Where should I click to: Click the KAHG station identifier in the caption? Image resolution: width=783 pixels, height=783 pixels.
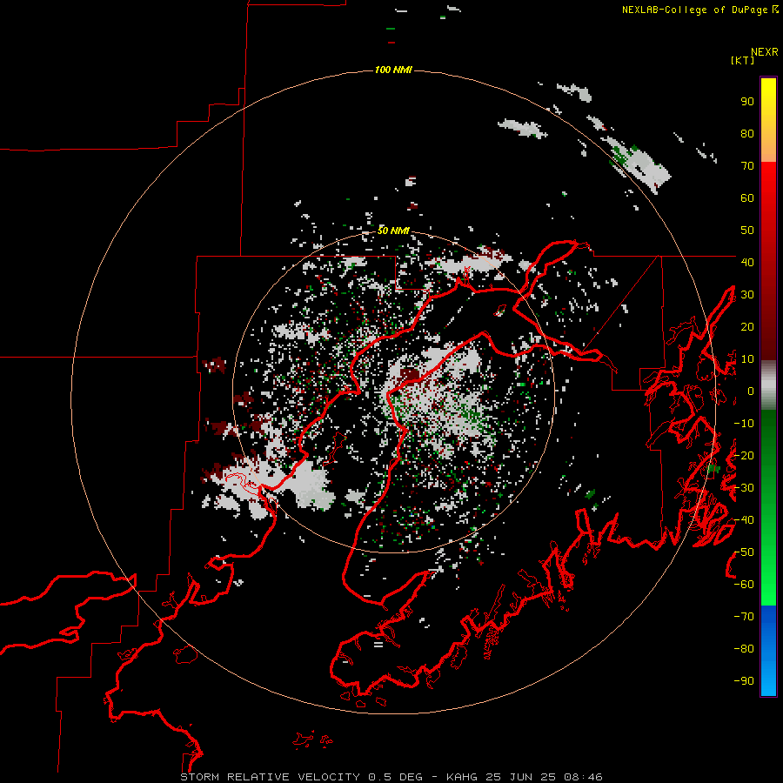pyautogui.click(x=461, y=777)
